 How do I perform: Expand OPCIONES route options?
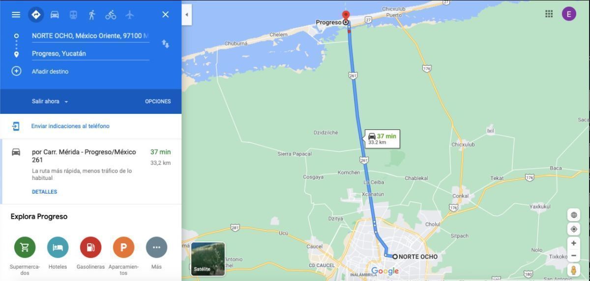point(158,102)
